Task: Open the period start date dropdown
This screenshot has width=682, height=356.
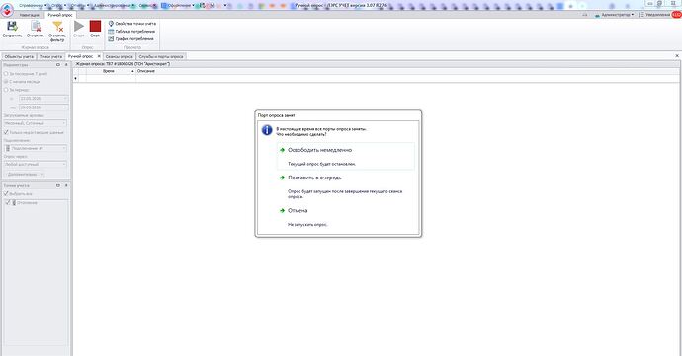Action: tap(65, 99)
